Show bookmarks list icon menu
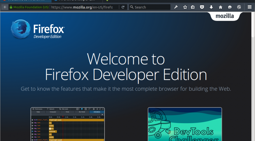The height and width of the screenshot is (141, 255). coord(193,7)
